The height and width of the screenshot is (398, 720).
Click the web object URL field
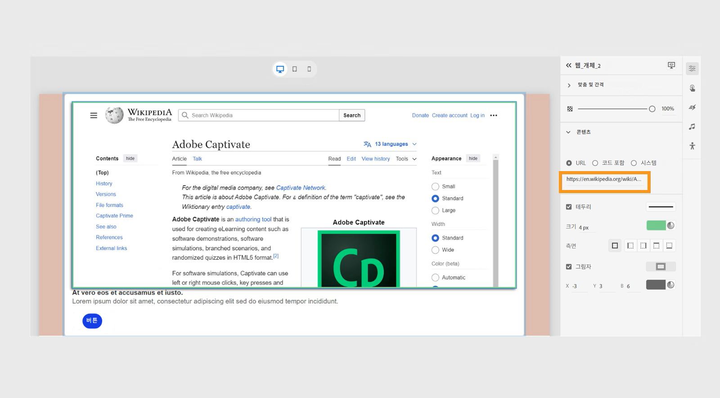pyautogui.click(x=605, y=179)
